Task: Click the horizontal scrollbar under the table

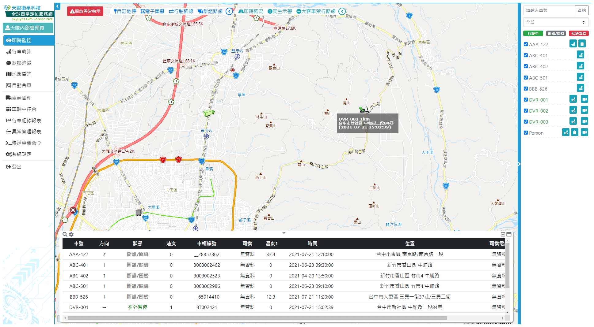Action: click(257, 318)
